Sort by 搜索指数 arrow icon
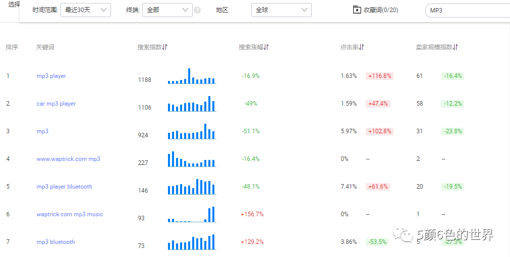The height and width of the screenshot is (257, 510). click(x=164, y=47)
